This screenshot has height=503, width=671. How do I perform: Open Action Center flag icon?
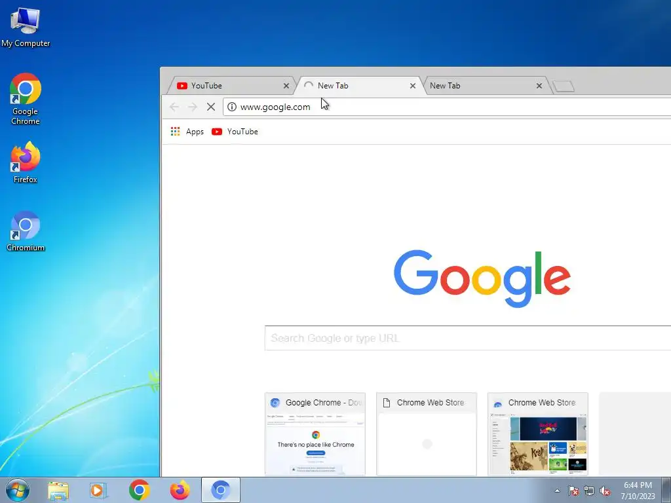point(573,491)
